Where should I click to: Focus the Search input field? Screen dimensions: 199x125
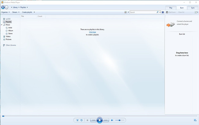point(143,12)
